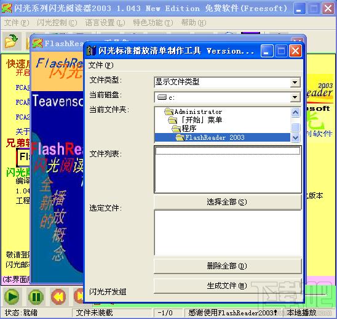Click the FlashReader window title icon
337x319 pixels.
pos(38,43)
